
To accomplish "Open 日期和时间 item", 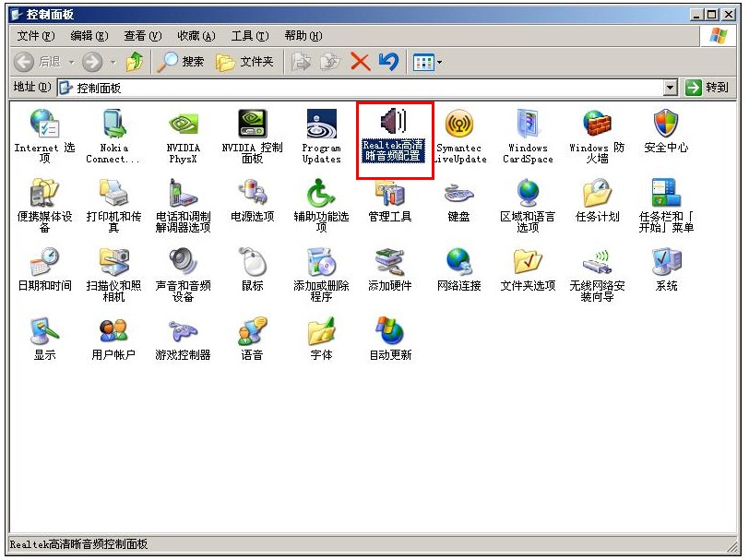I will coord(44,269).
